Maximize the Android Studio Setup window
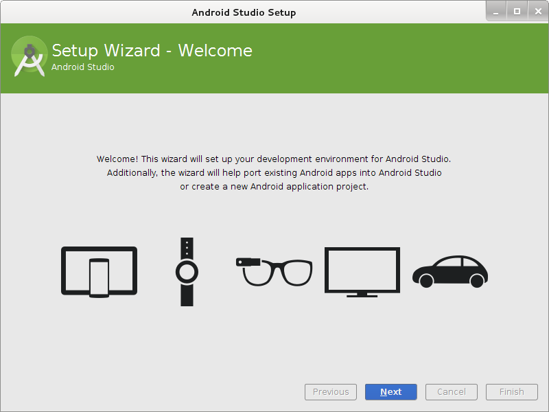This screenshot has width=549, height=412. 517,12
